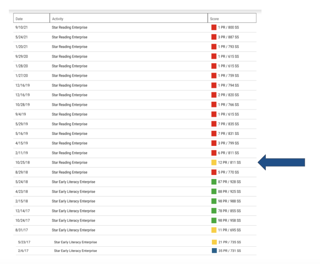Click the yellow swatch for 8/31/17 score
This screenshot has height=264, width=320.
click(214, 230)
